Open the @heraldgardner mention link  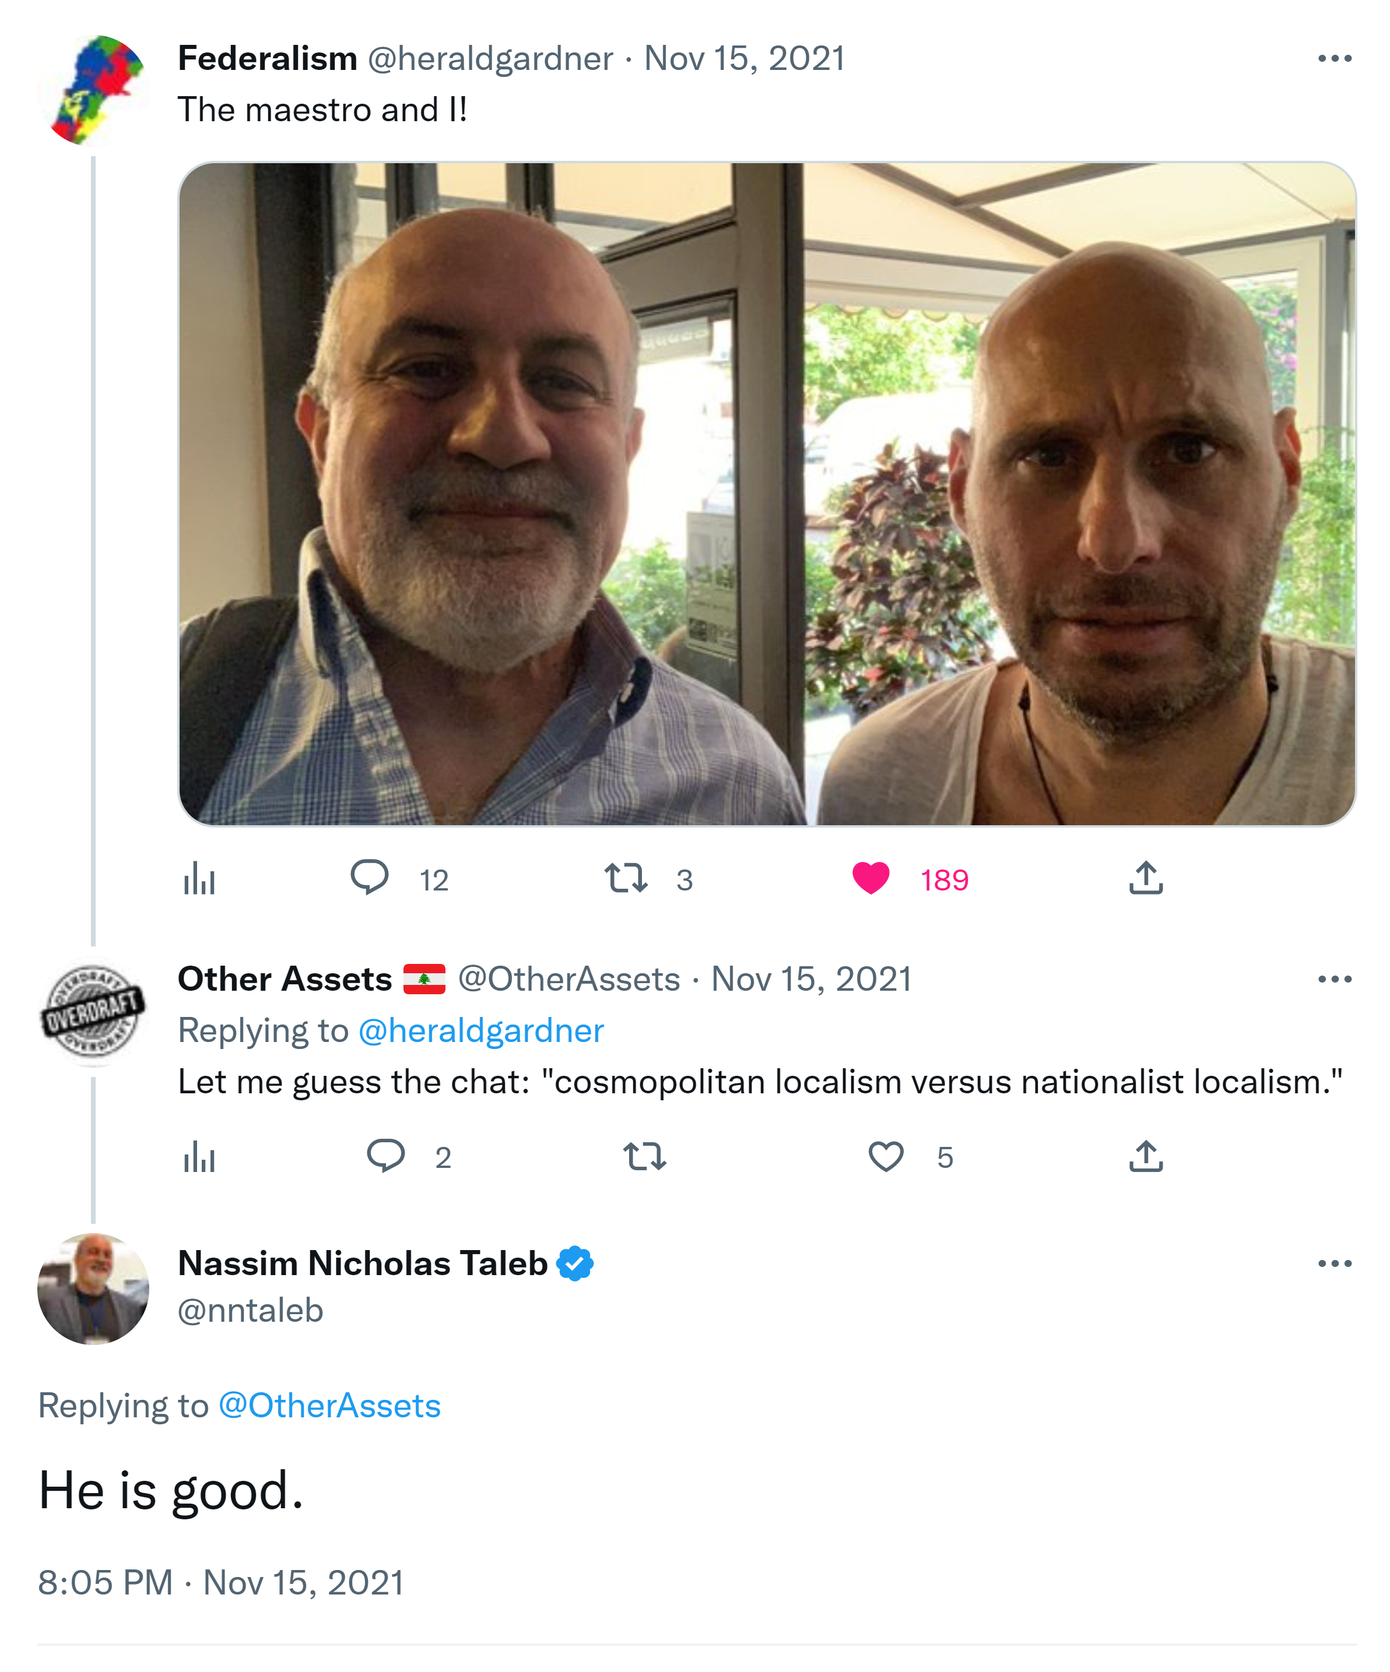[x=481, y=1031]
